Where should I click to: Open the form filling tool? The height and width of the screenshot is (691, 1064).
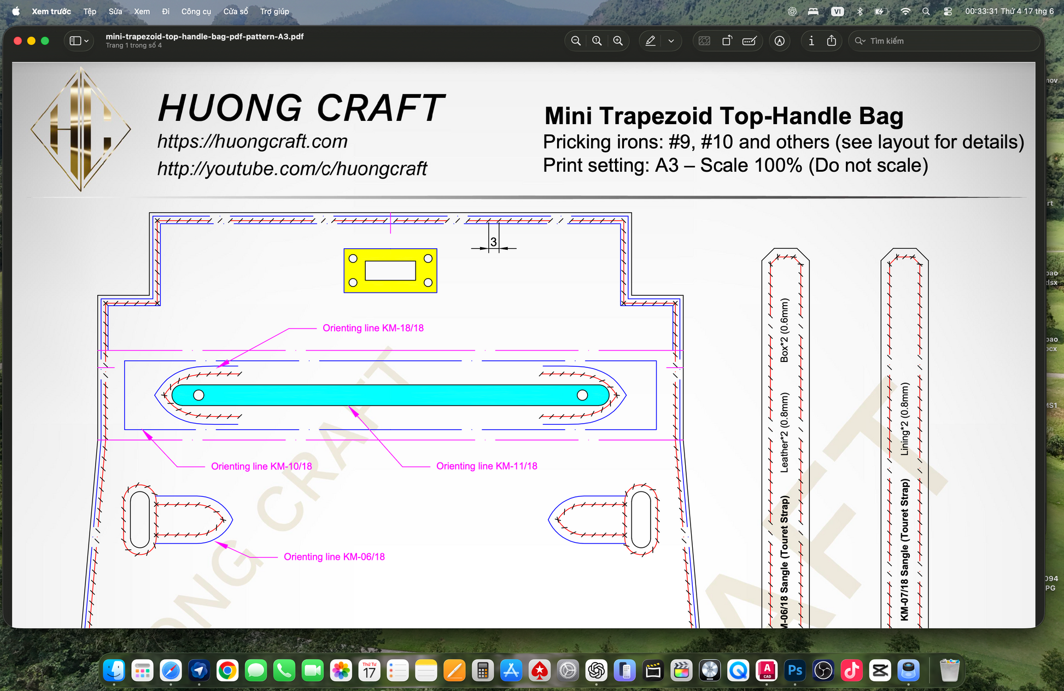pyautogui.click(x=750, y=41)
